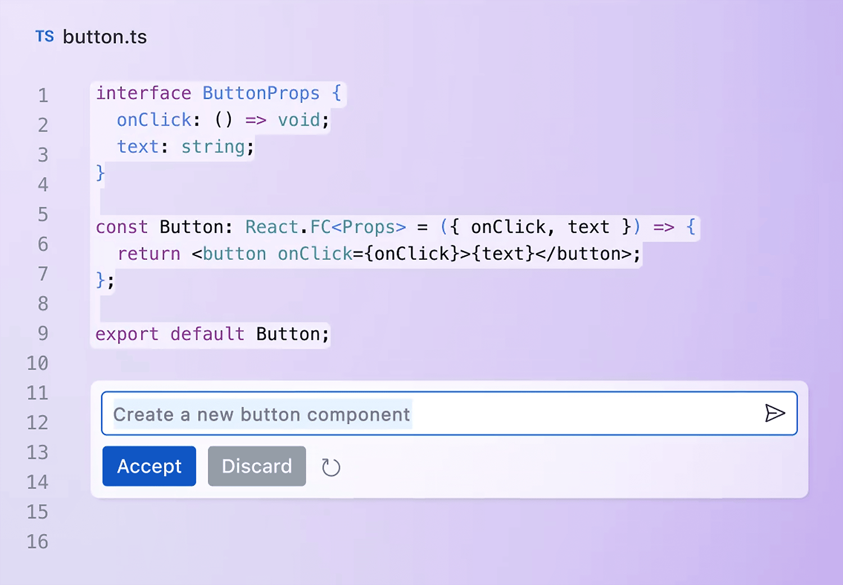843x585 pixels.
Task: Click the TS file type icon
Action: tap(45, 37)
